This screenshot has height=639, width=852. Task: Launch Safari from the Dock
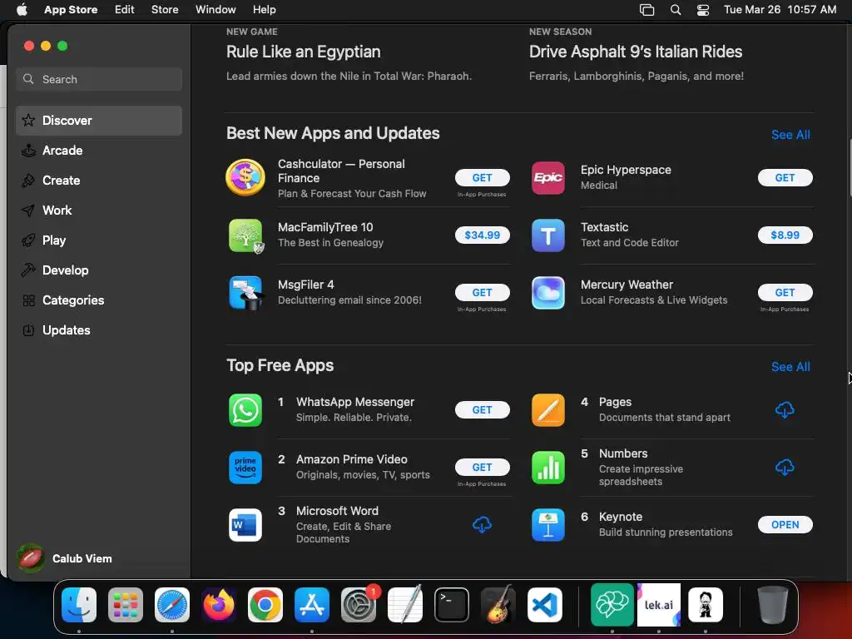[x=172, y=605]
